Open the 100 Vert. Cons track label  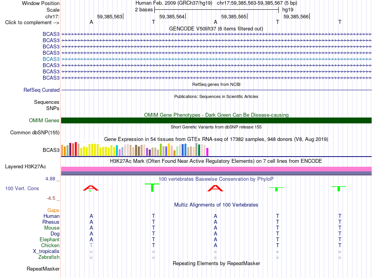tap(22, 188)
